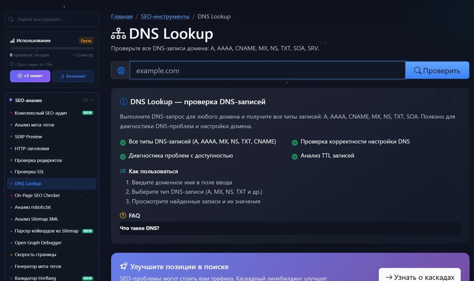Click the green check by Диагностика проблем
The image size is (474, 281).
123,157
